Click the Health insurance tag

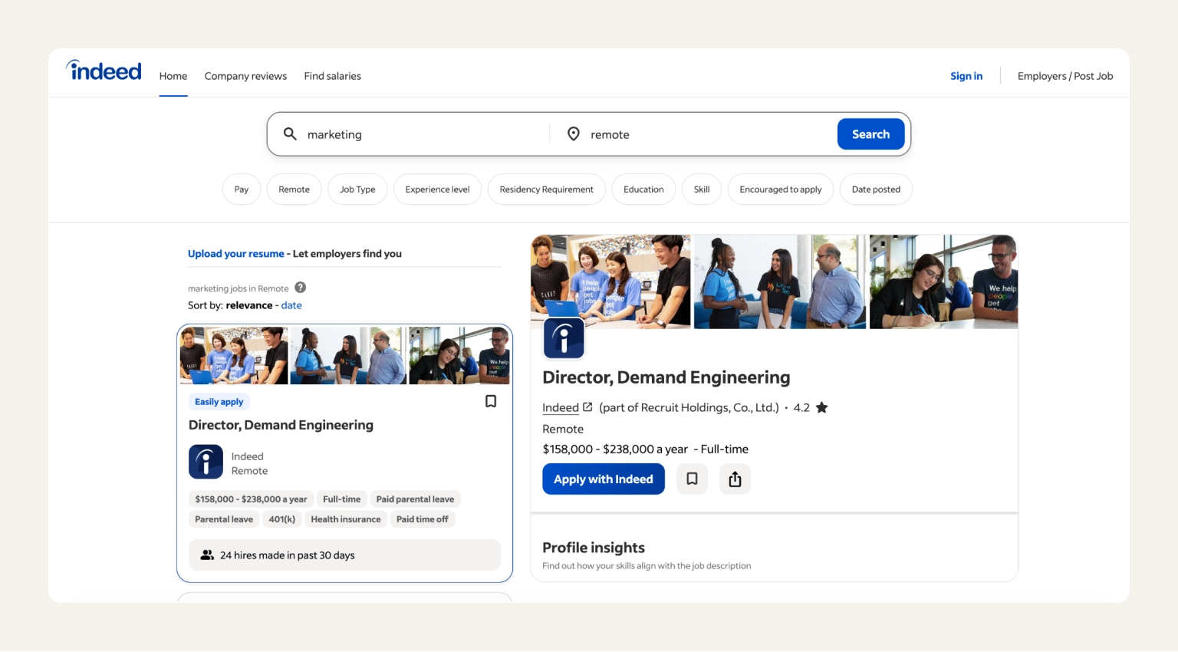tap(346, 519)
